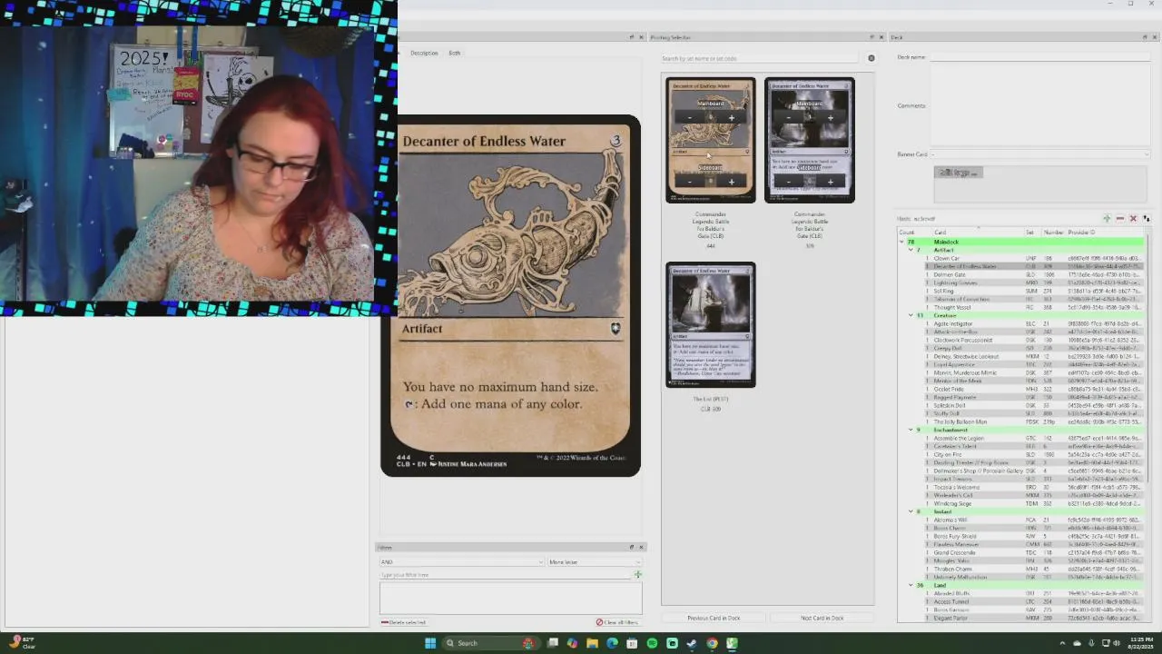1162x654 pixels.
Task: Open the AND filter combination dropdown
Action: pos(461,561)
